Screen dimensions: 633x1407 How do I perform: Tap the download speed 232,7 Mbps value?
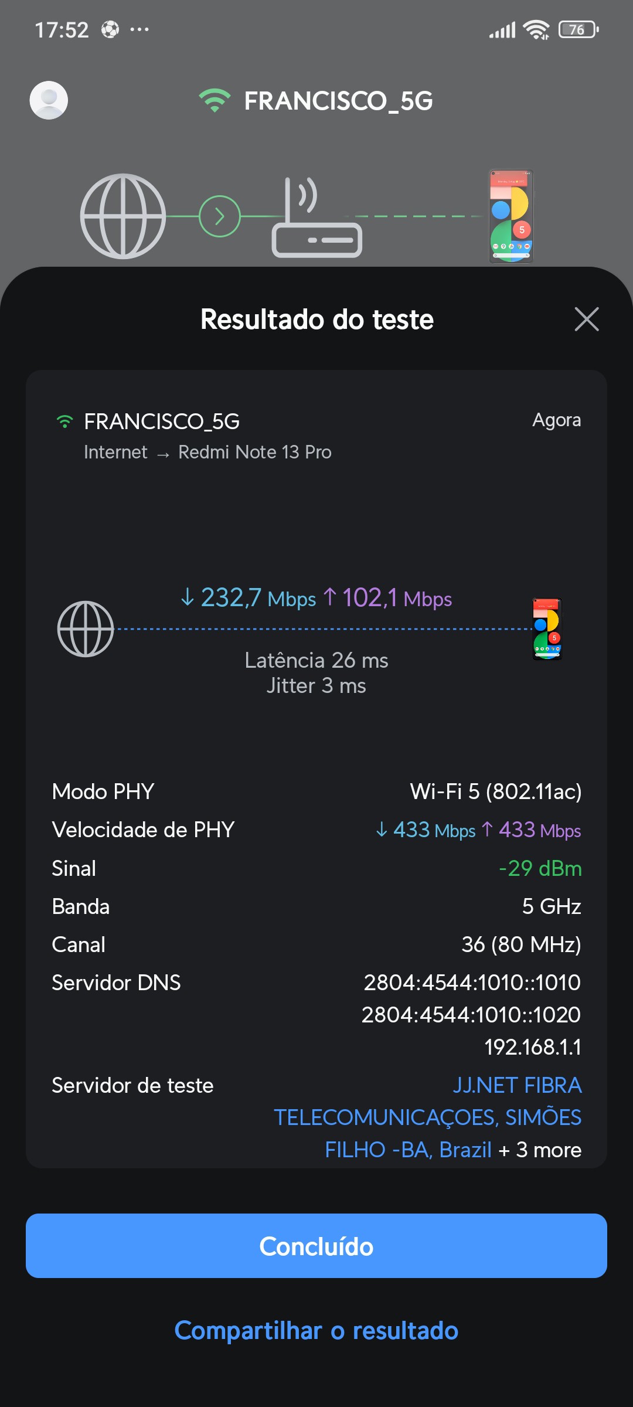click(249, 598)
